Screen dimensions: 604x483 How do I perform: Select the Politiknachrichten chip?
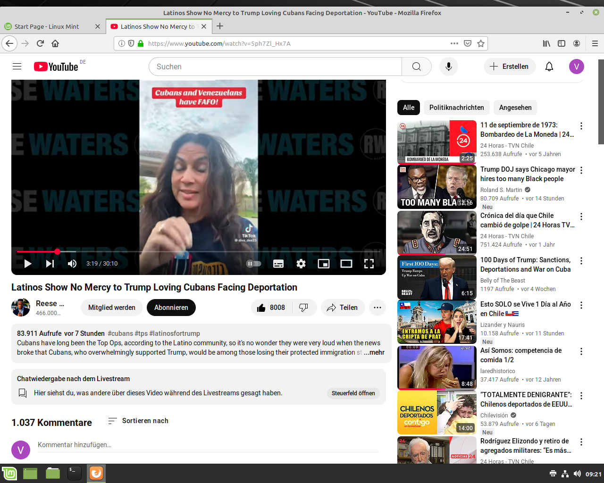pos(457,108)
